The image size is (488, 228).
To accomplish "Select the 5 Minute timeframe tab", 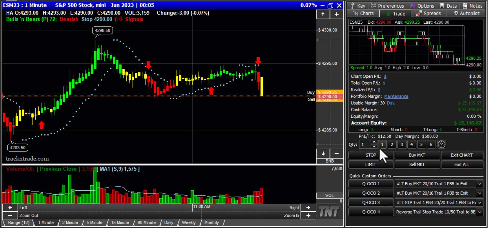I will tap(94, 223).
